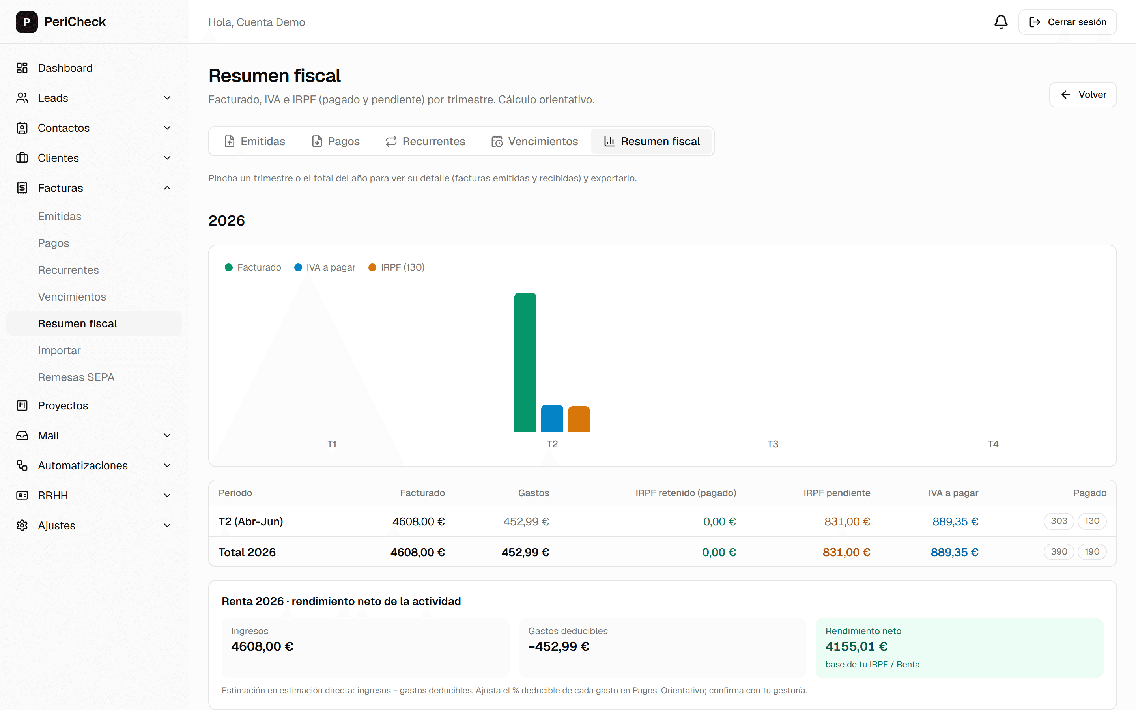Click the PeriCheck logo icon
Screen dimensions: 1136x710
coord(27,22)
